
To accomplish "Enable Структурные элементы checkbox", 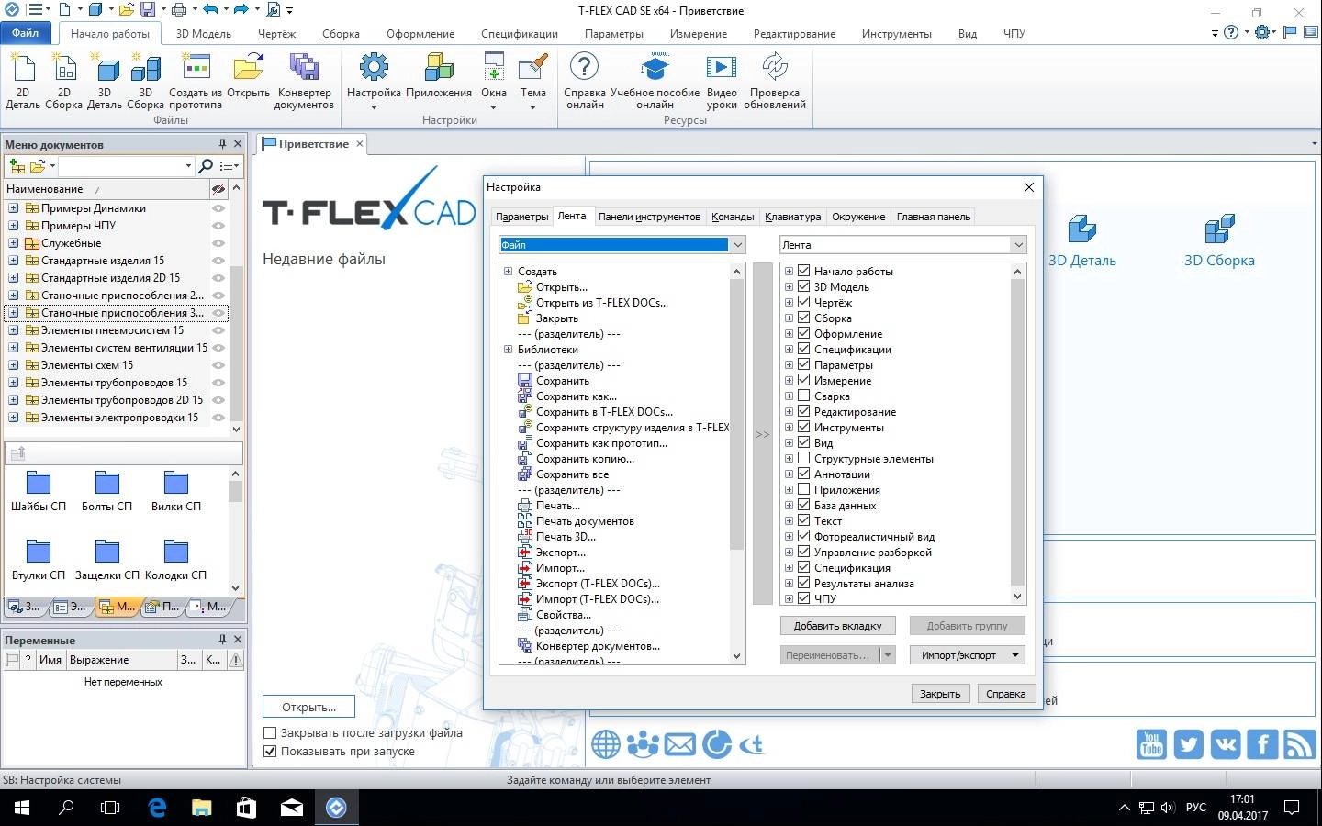I will 803,458.
